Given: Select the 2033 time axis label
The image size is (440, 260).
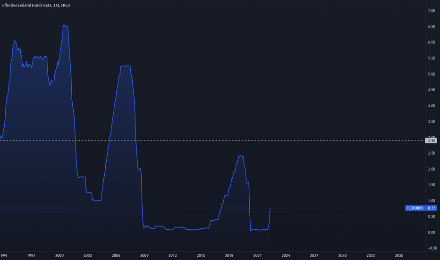Looking at the screenshot, I should click(371, 255).
